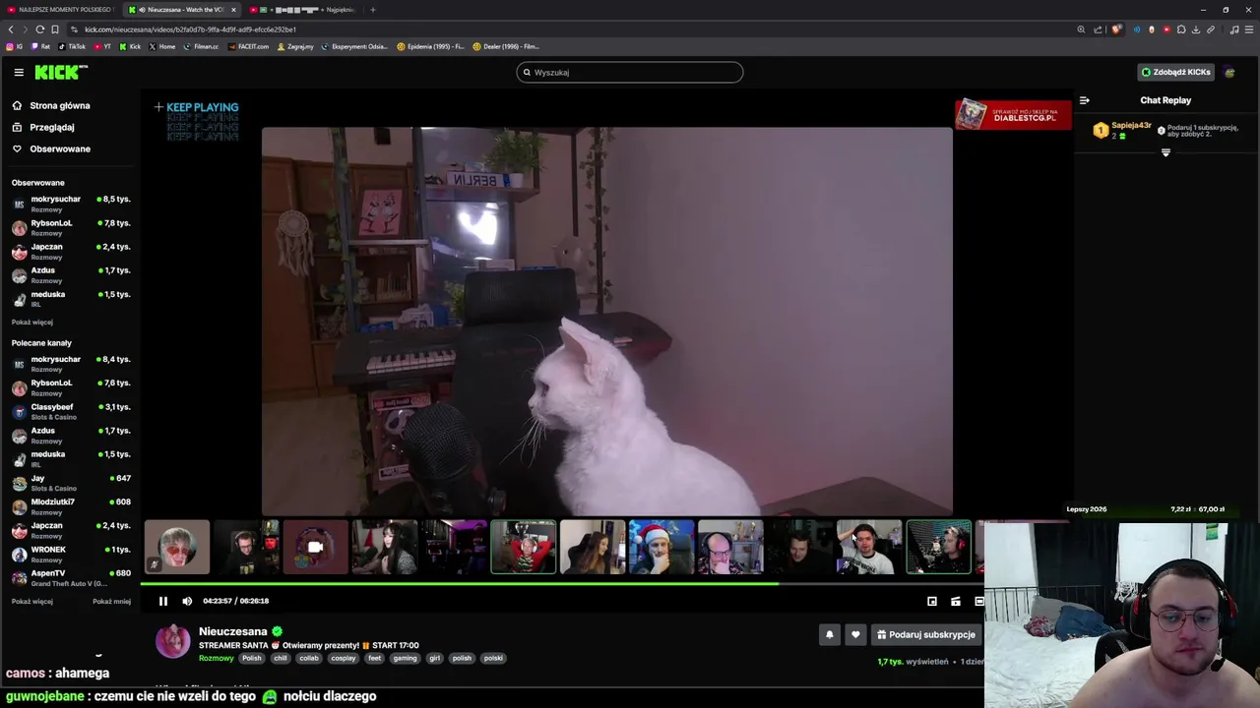1260x708 pixels.
Task: Open browser main hamburger menu
Action: [x=1249, y=29]
